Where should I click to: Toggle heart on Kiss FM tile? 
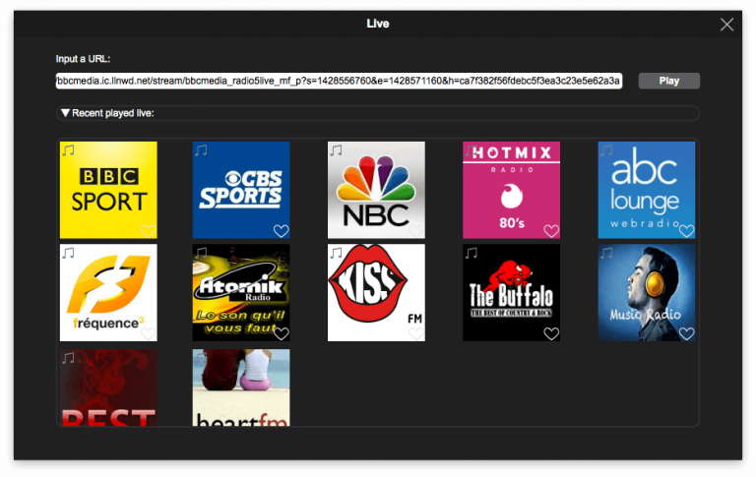click(x=416, y=333)
